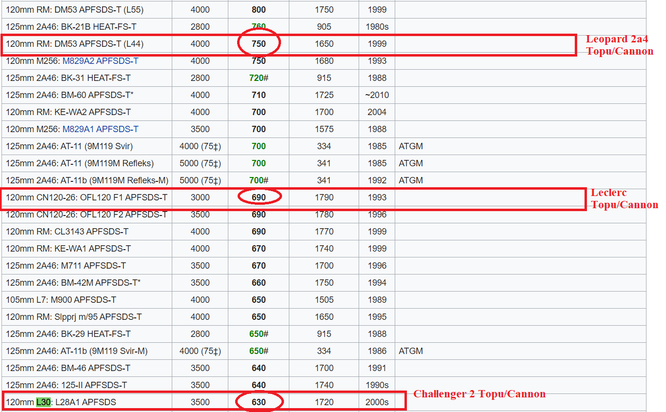
Task: Select the AT-11 (9M119M Refleks) missile name
Action: tap(107, 163)
